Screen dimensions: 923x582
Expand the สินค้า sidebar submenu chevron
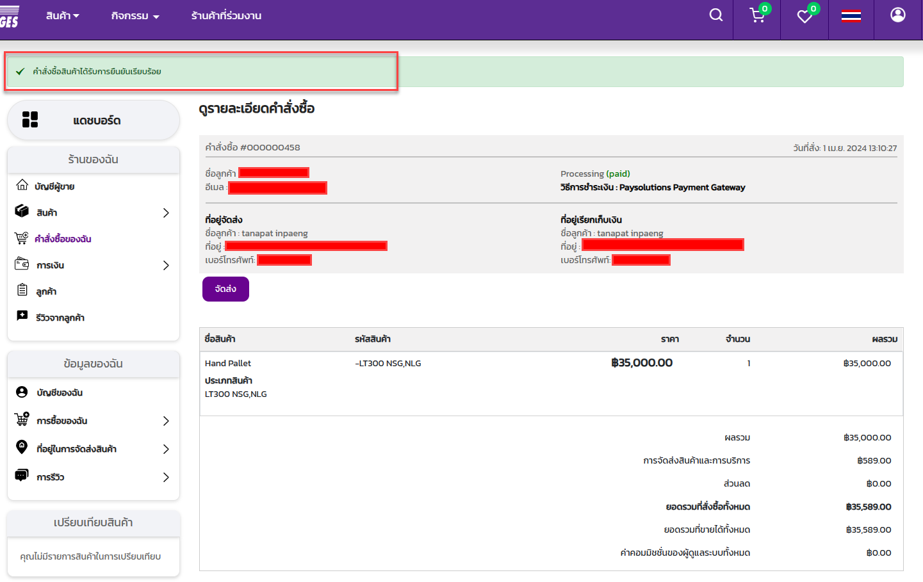(166, 213)
